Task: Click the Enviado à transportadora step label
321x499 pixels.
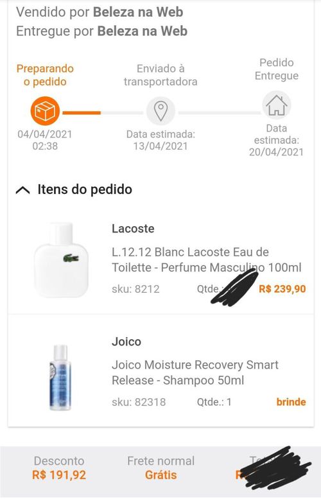Action: 160,75
